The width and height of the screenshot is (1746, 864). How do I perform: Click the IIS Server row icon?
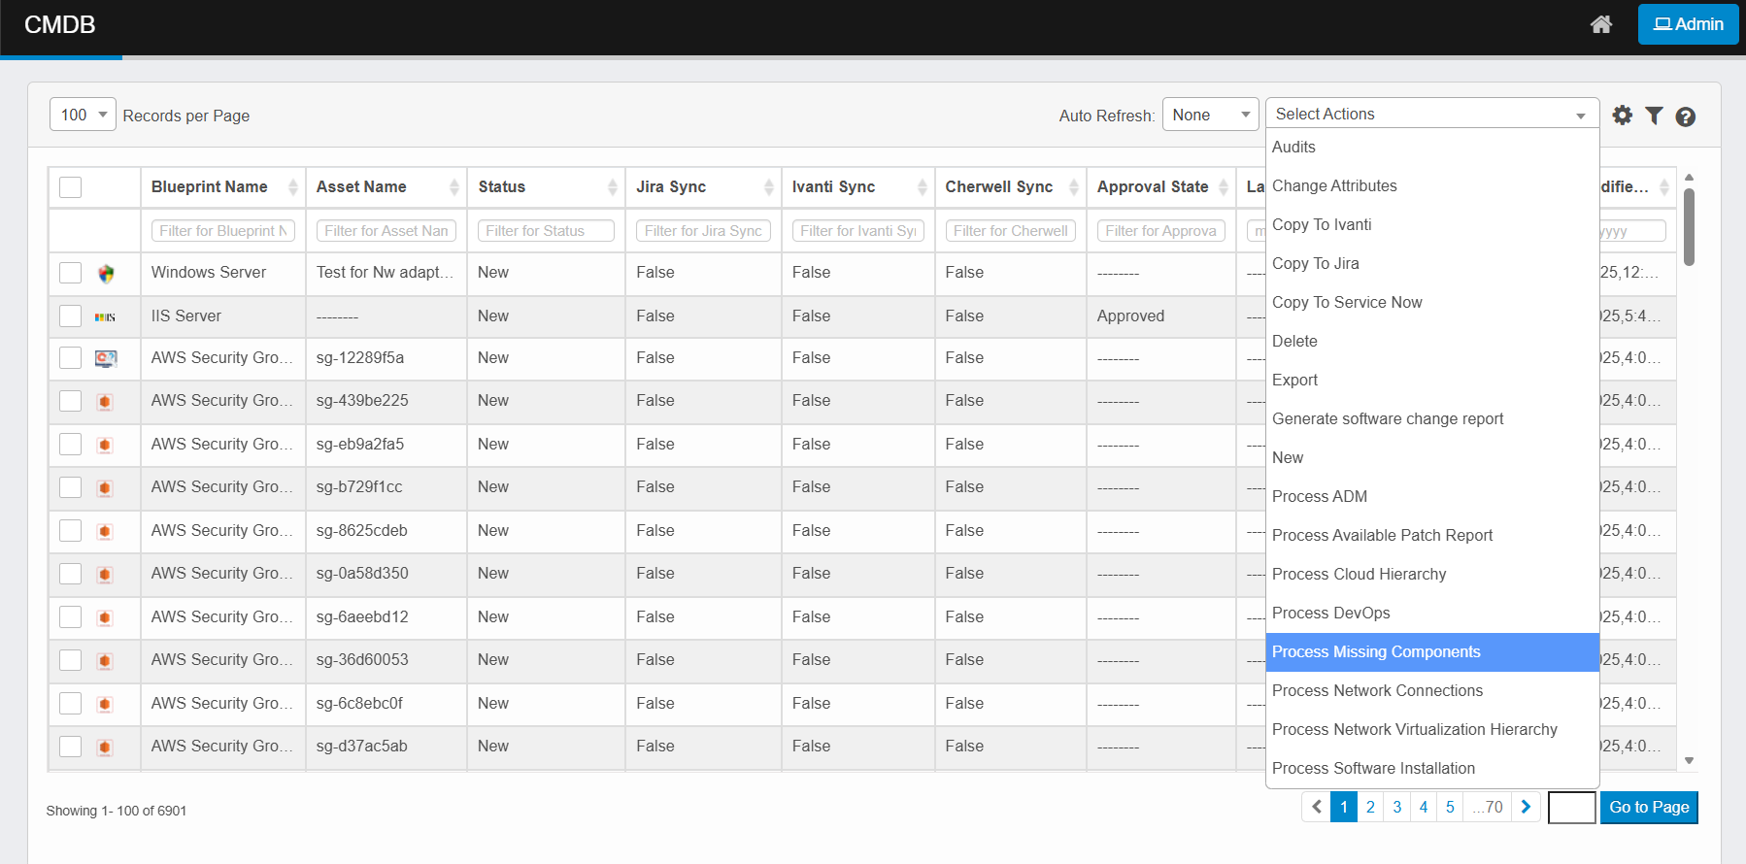click(x=105, y=316)
